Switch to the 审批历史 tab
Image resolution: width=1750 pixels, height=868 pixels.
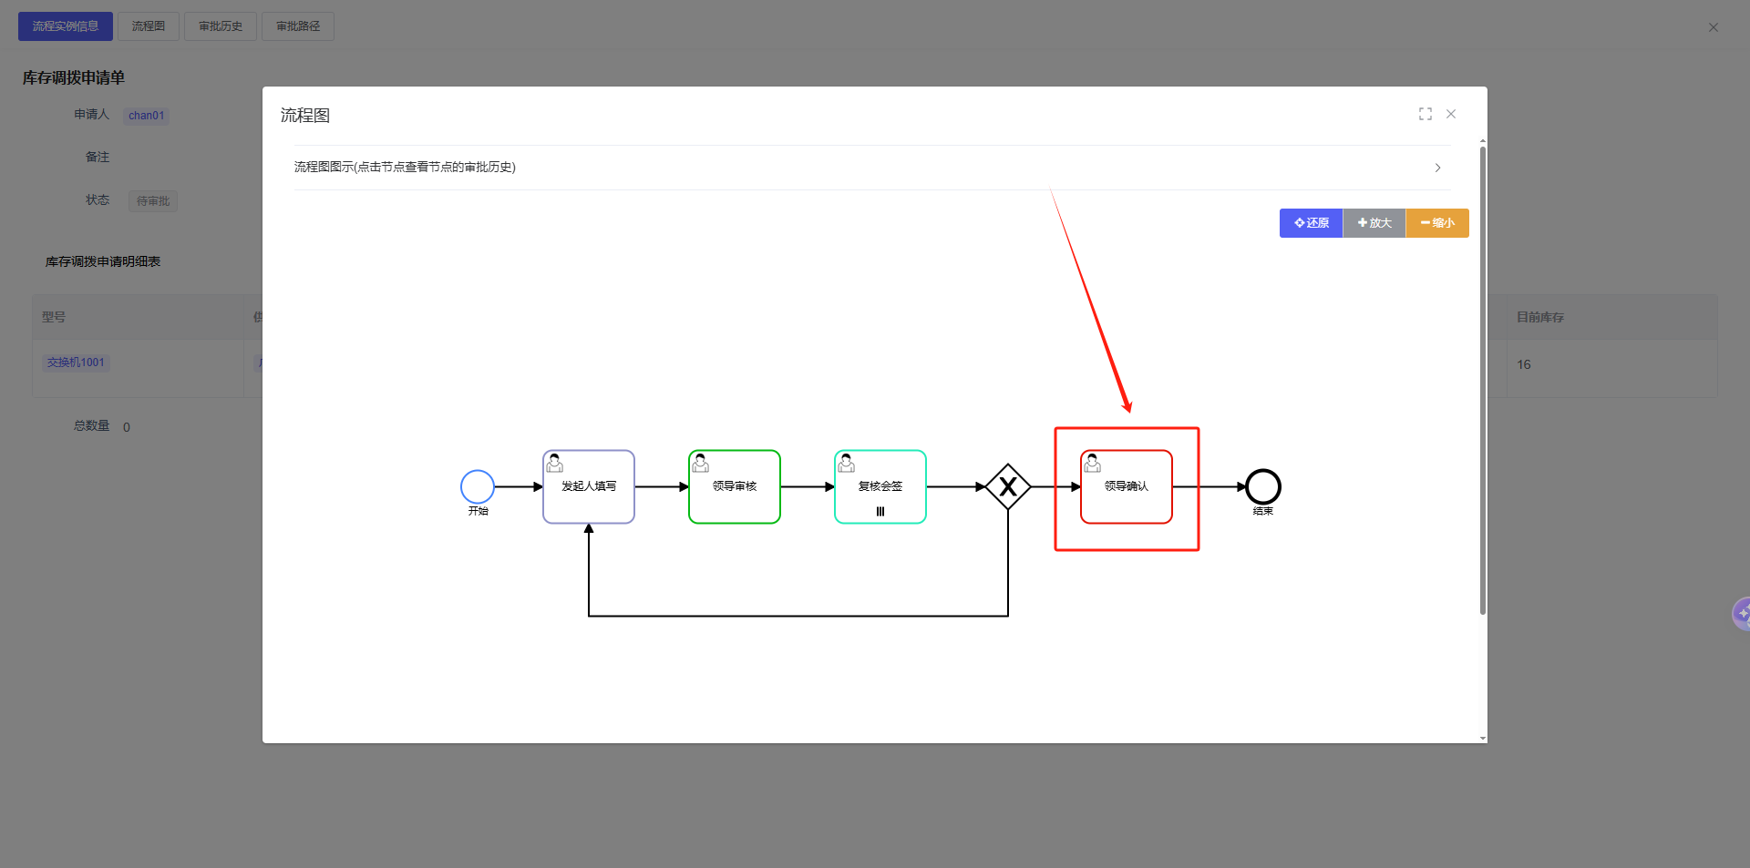221,26
